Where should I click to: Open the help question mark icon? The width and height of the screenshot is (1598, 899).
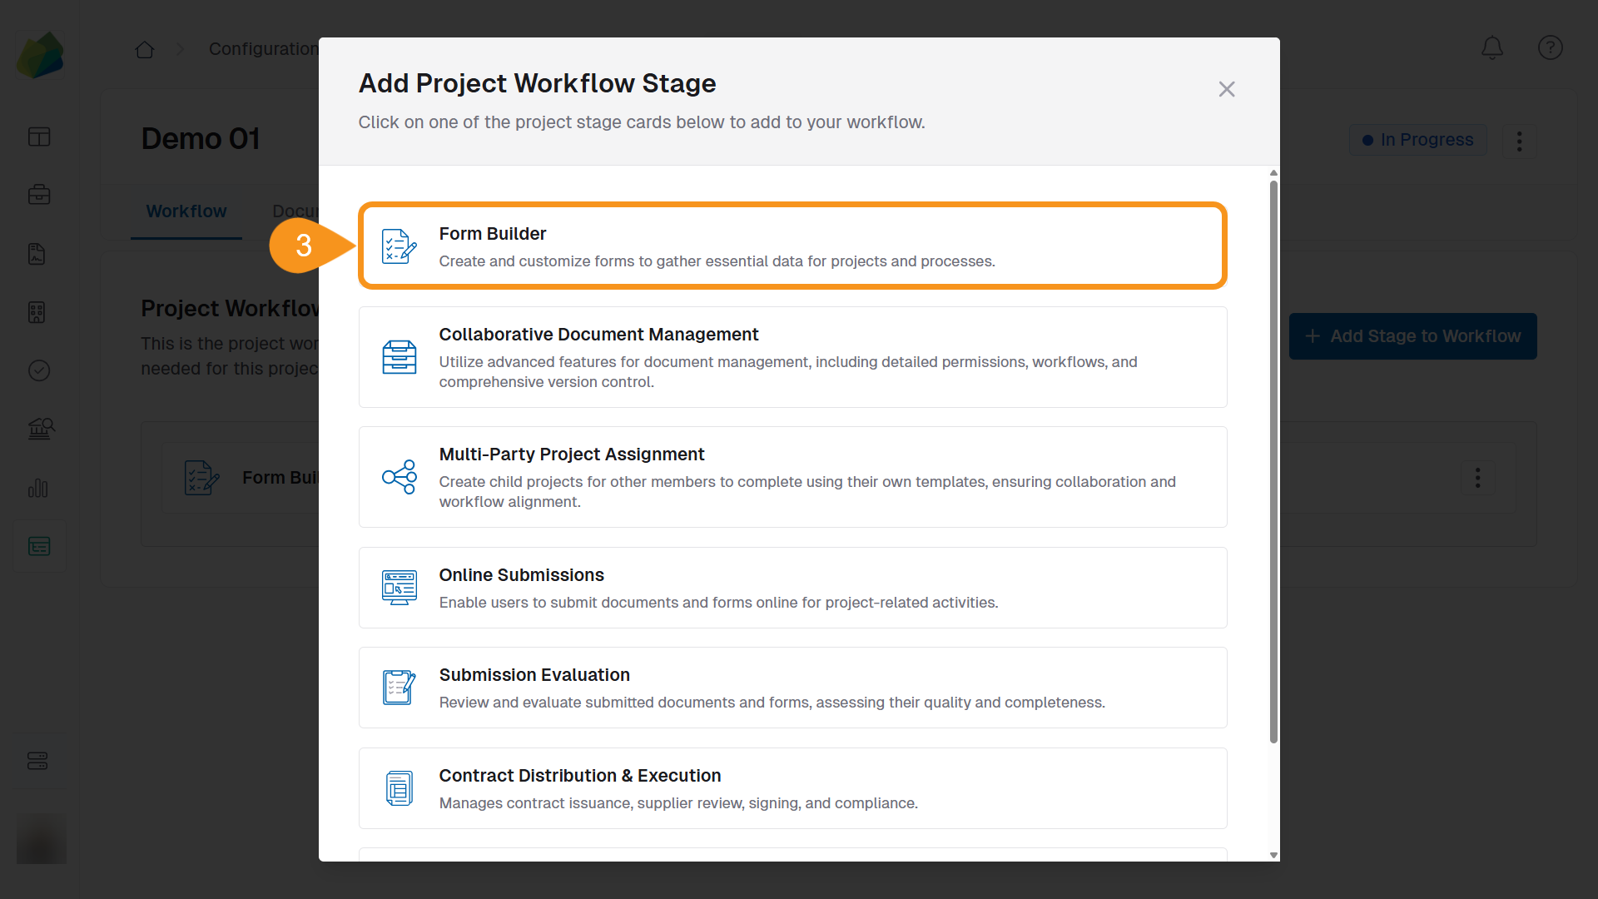click(1550, 47)
